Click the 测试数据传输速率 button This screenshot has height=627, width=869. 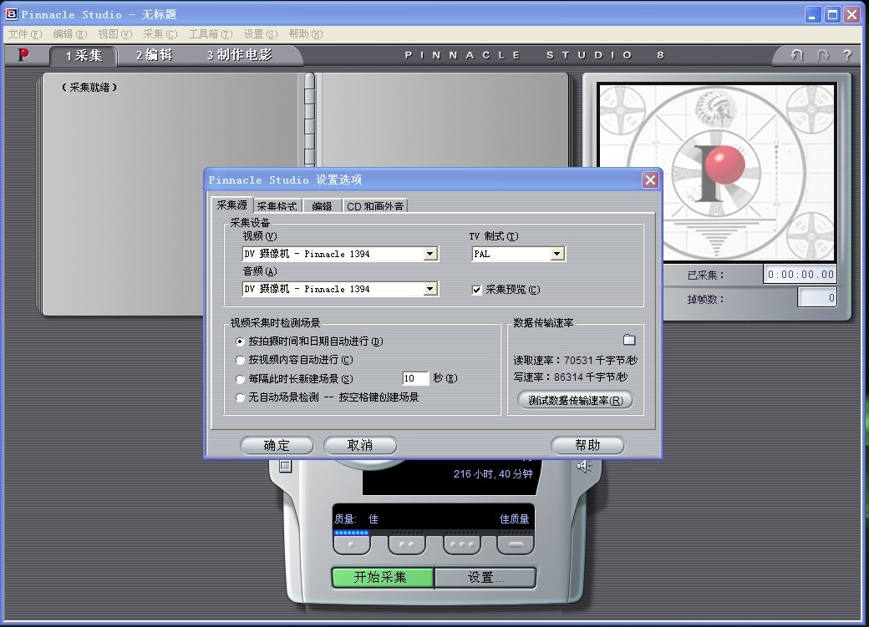tap(575, 400)
